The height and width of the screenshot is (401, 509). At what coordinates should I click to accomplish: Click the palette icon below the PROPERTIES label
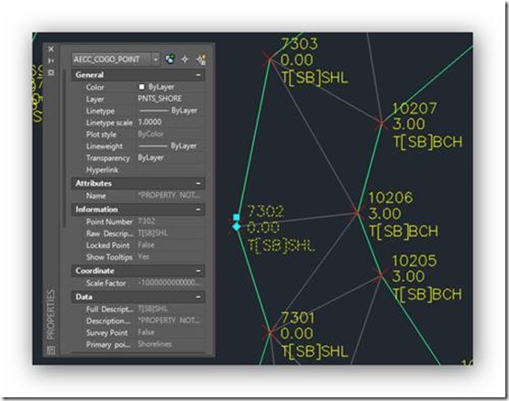click(x=51, y=350)
